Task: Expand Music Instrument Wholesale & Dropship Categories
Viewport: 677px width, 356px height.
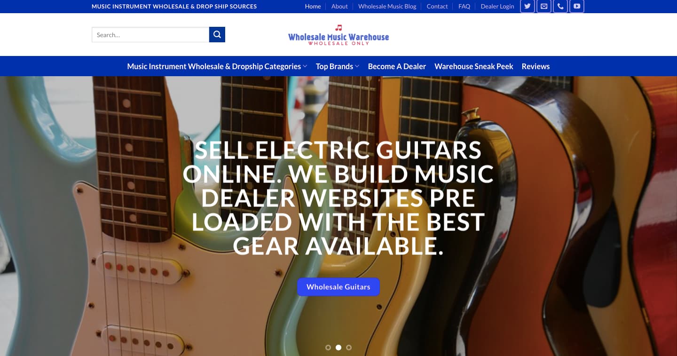Action: [217, 66]
